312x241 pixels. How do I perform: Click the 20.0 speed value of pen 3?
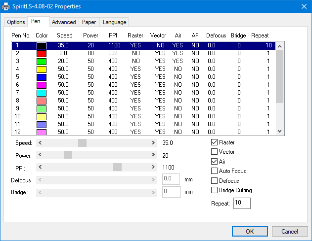(63, 61)
